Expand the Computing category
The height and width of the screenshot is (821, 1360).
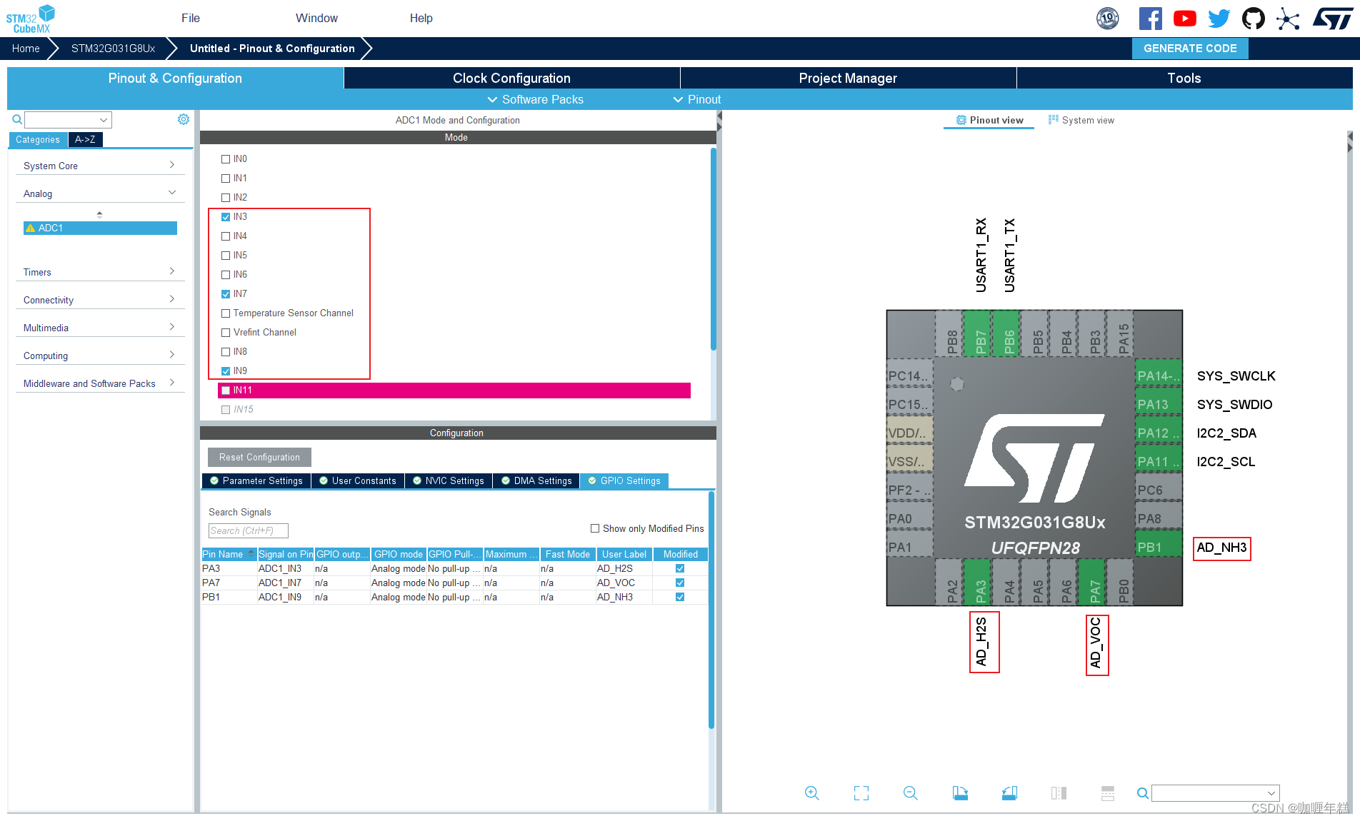pos(100,356)
